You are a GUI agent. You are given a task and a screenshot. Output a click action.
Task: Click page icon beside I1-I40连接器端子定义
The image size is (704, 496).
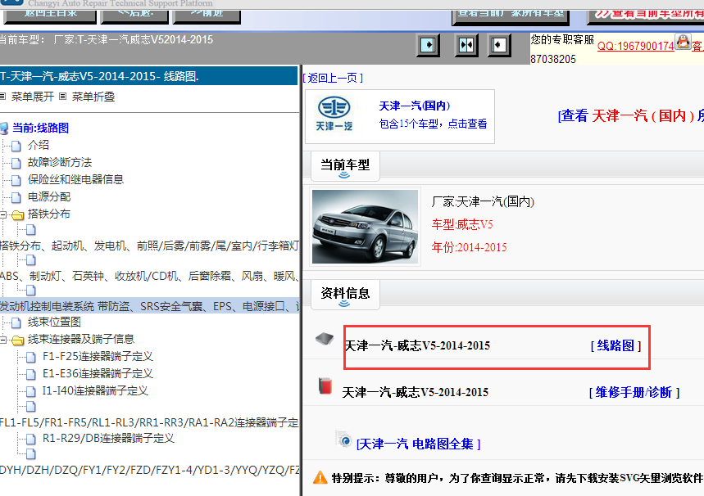click(x=31, y=391)
